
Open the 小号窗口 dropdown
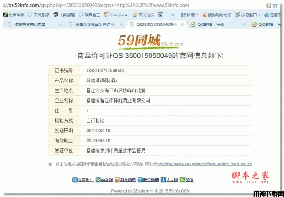[x=248, y=15]
